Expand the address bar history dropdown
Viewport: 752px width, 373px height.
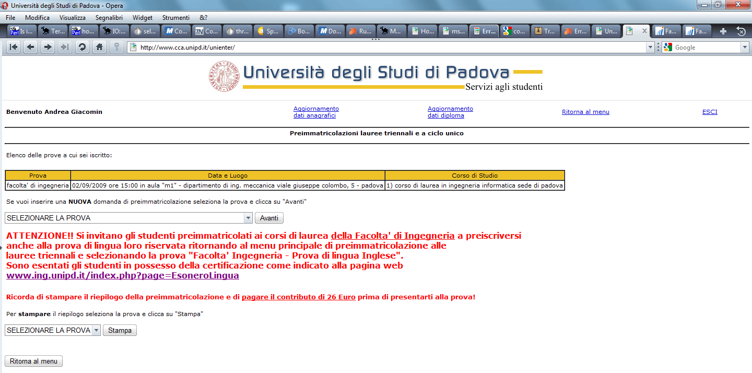[x=650, y=47]
